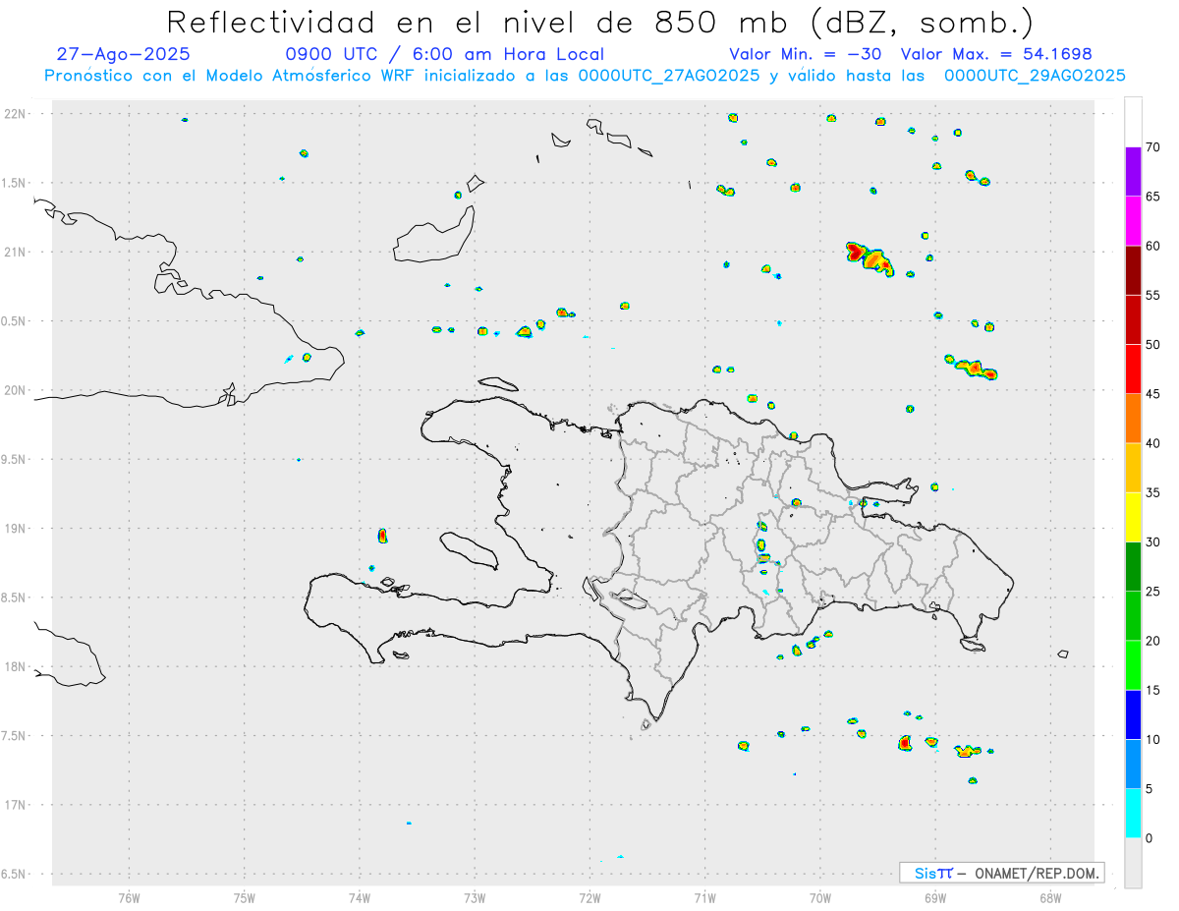
Task: Click the "72W" longitude label
Action: click(x=589, y=897)
